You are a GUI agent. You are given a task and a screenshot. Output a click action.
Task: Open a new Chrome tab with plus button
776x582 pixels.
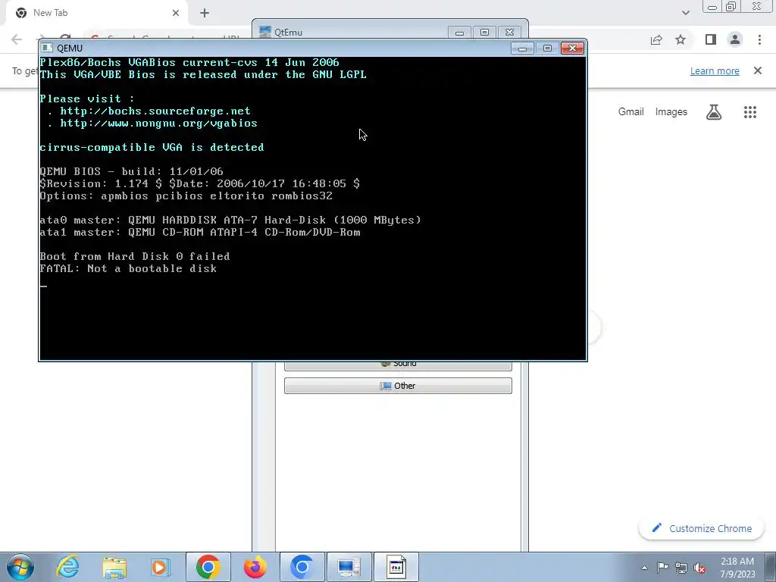point(205,13)
